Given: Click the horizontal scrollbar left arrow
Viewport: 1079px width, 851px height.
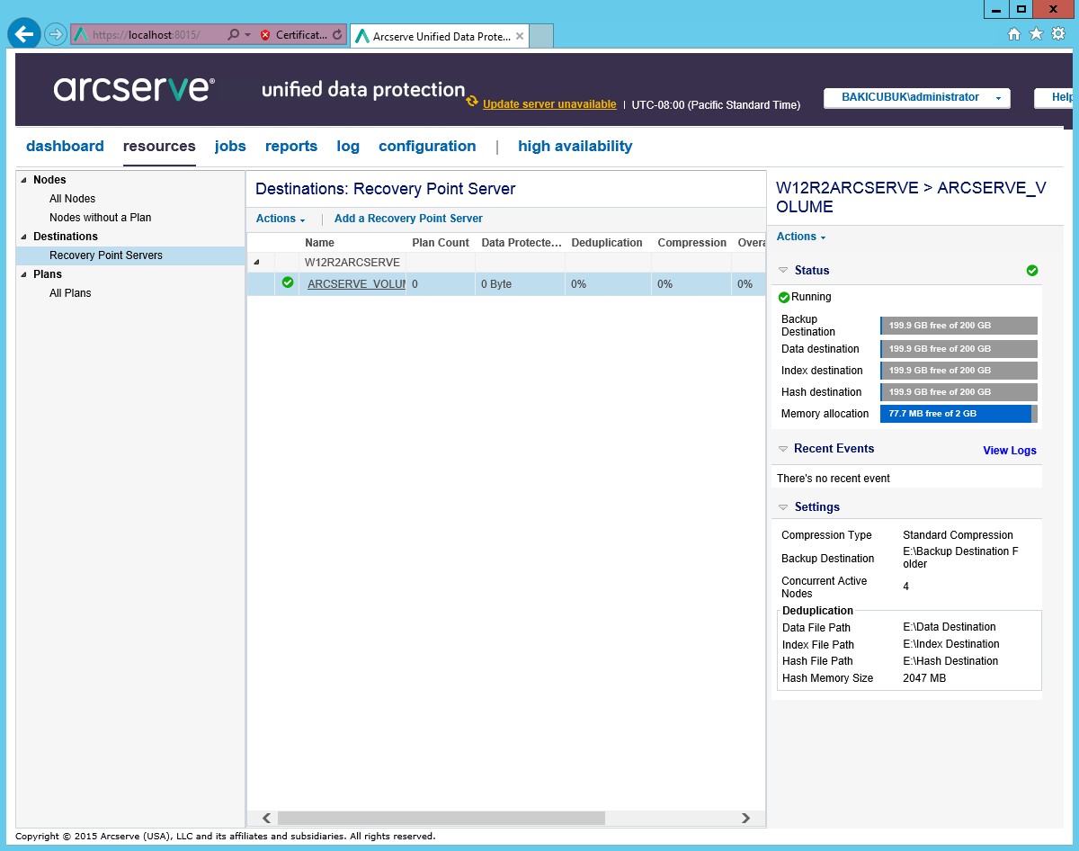Looking at the screenshot, I should [266, 818].
